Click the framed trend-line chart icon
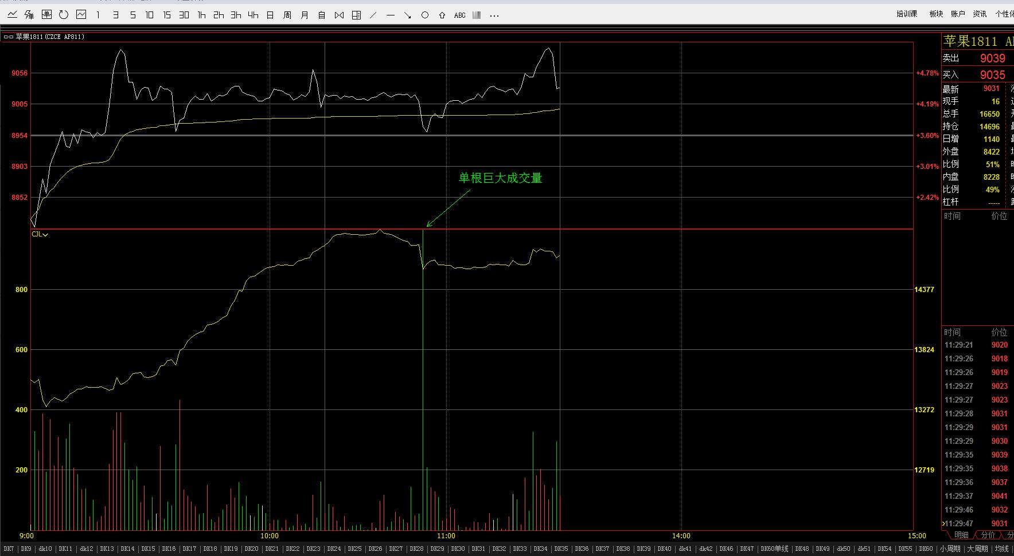Screen dimensions: 1014x556 pos(81,15)
